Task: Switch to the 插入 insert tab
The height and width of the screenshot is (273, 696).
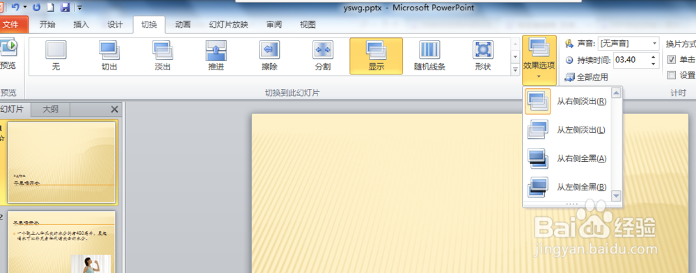Action: 81,25
